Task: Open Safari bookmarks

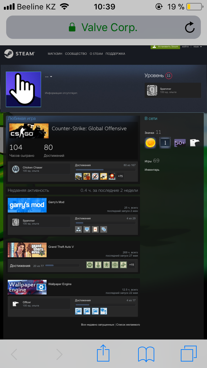Action: tap(146, 354)
